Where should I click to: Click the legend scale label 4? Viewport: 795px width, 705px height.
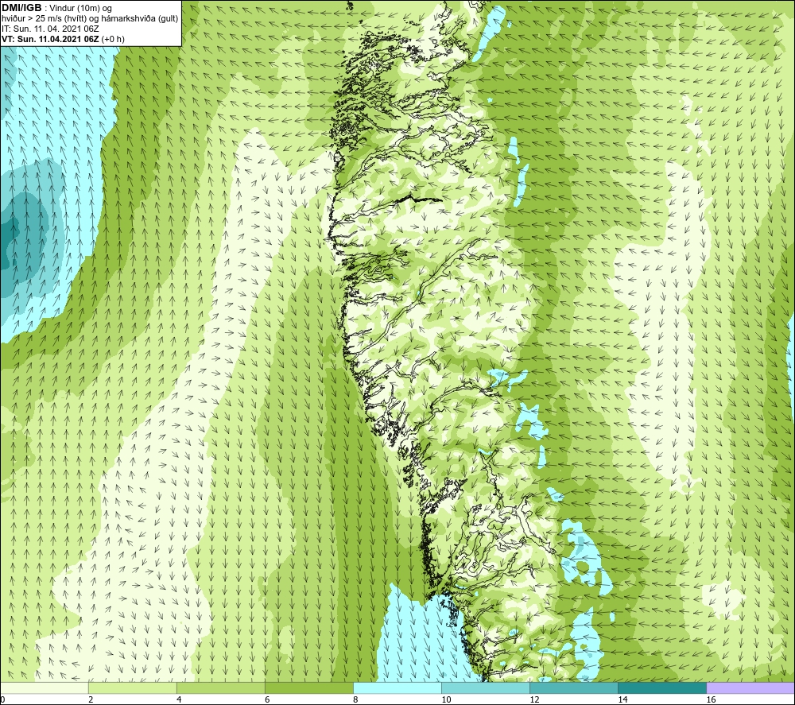tap(179, 699)
